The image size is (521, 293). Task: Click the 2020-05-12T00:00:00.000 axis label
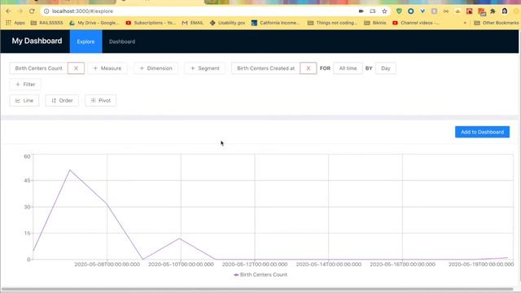(255, 265)
